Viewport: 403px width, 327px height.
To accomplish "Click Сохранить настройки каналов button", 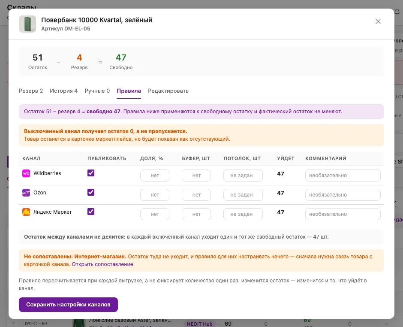I will click(x=68, y=305).
